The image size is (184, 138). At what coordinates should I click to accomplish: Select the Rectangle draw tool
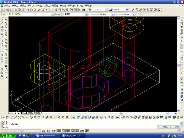[x=2, y=34]
